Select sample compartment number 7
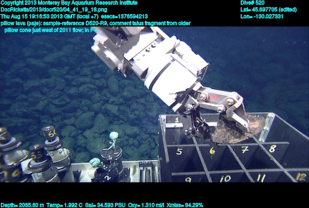 coord(245,150)
